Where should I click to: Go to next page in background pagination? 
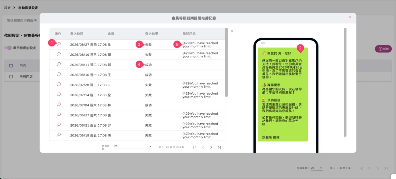(378, 168)
